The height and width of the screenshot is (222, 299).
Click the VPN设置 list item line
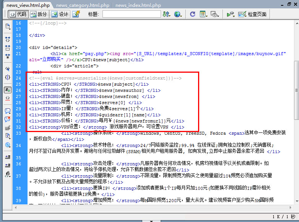(x=107, y=127)
